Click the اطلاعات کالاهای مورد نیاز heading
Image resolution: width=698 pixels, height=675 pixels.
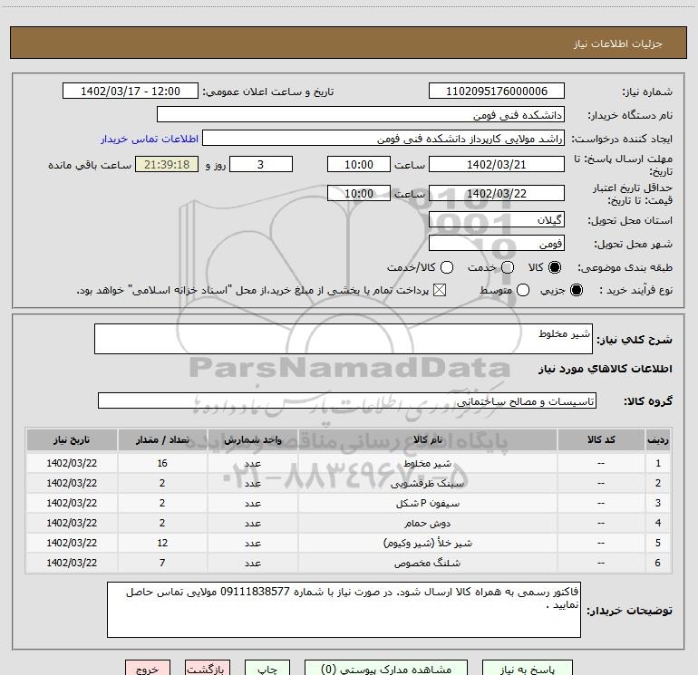[x=605, y=369]
